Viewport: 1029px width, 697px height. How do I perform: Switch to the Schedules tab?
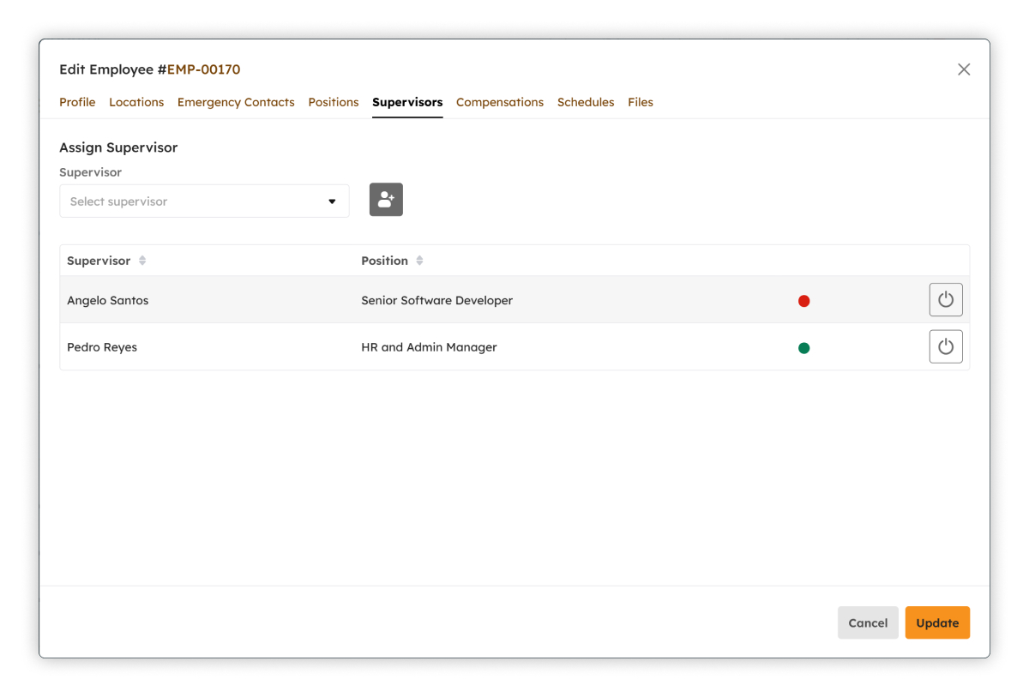pos(586,102)
